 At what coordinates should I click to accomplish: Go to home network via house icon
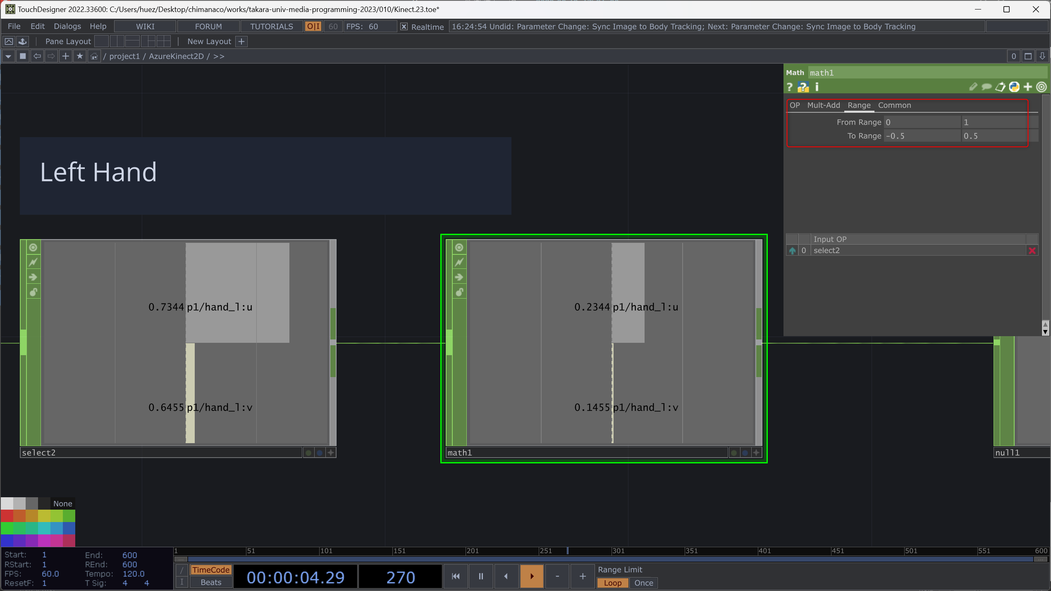[94, 56]
